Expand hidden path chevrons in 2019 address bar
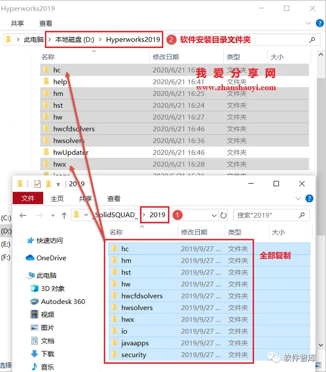326x372 pixels. 86,215
